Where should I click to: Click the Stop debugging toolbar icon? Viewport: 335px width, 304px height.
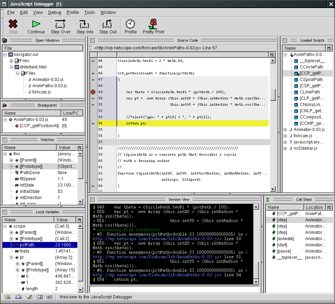(13, 24)
